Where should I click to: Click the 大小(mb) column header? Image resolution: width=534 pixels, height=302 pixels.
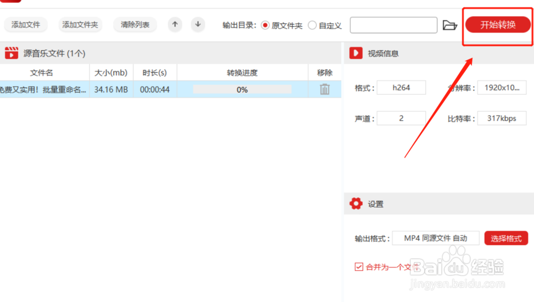pos(111,73)
